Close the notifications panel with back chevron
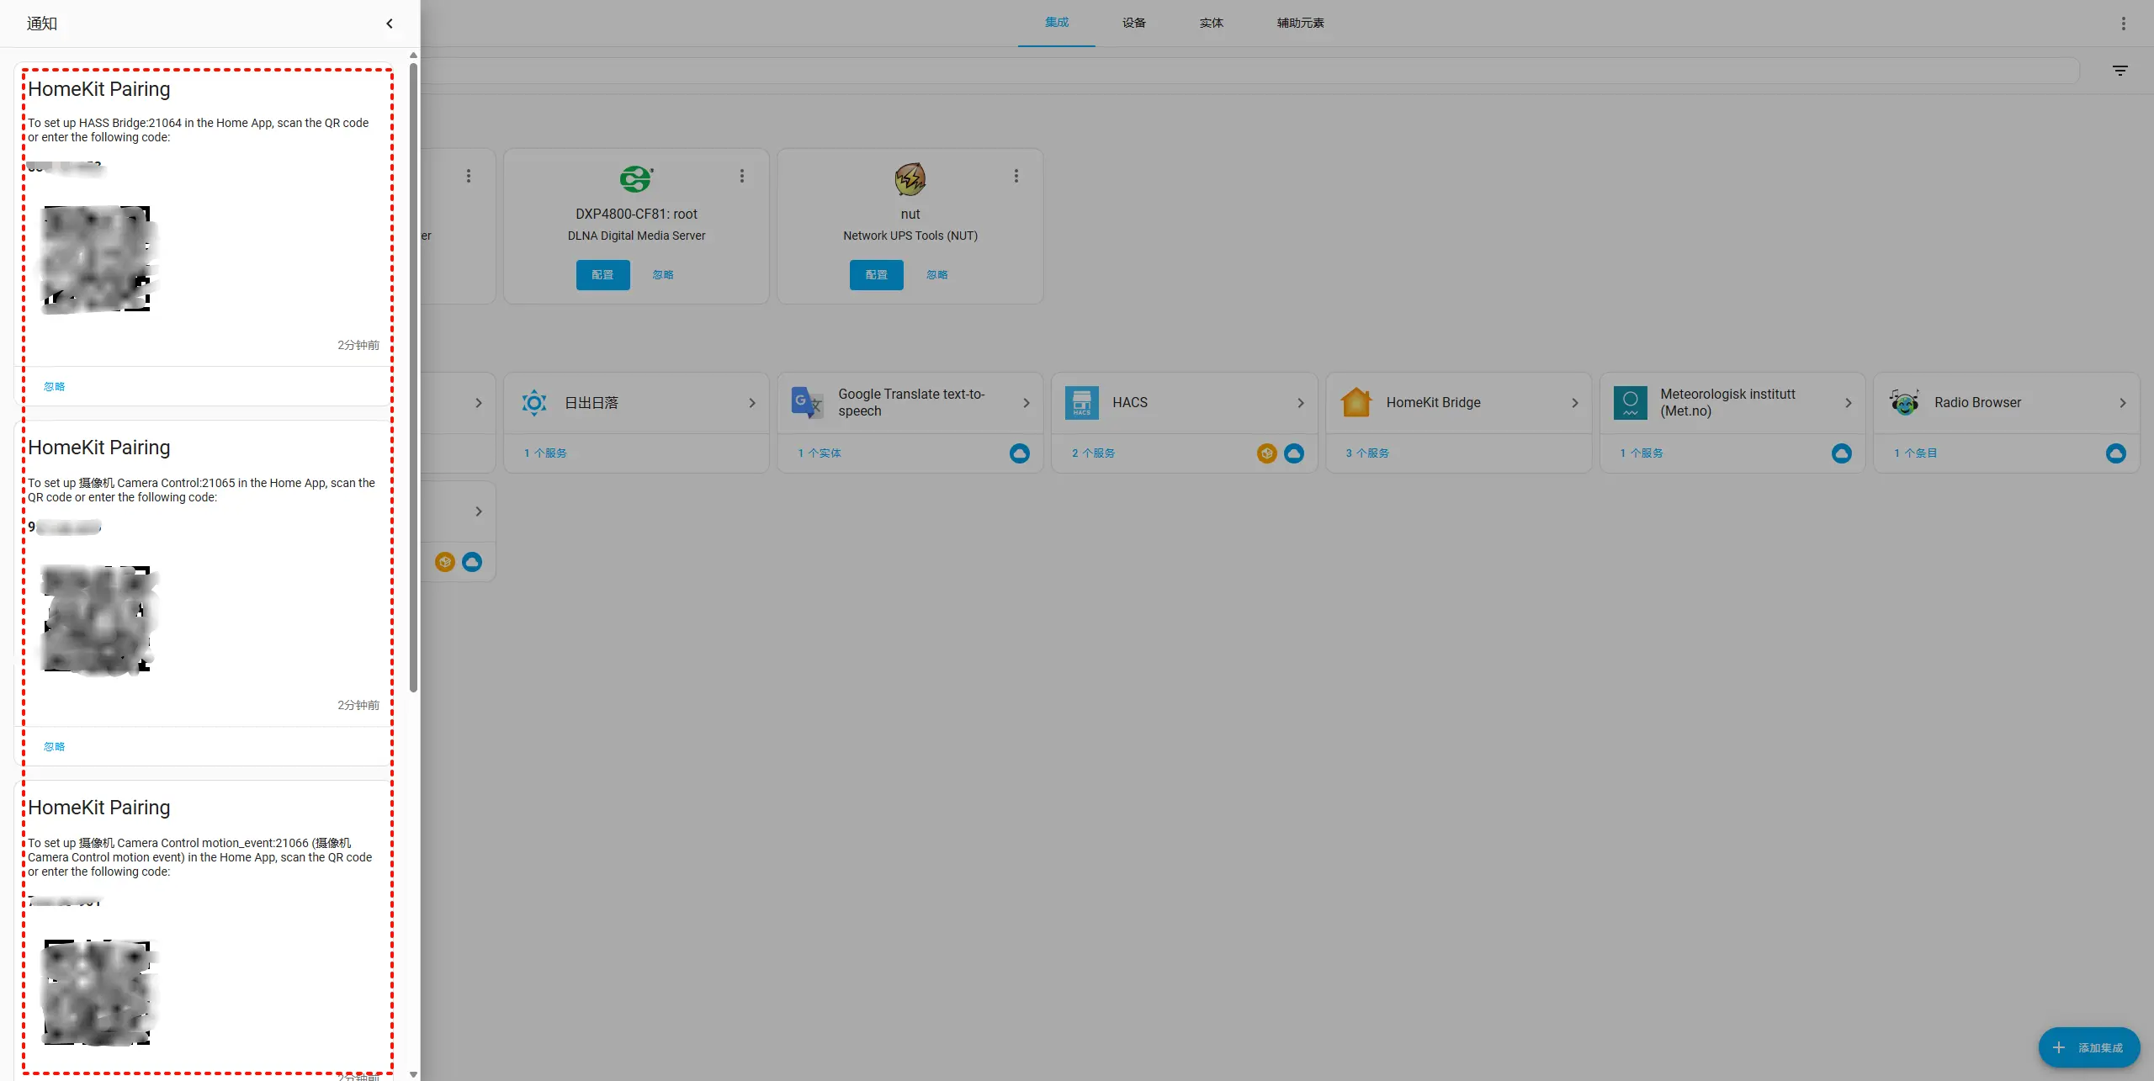 pyautogui.click(x=390, y=24)
